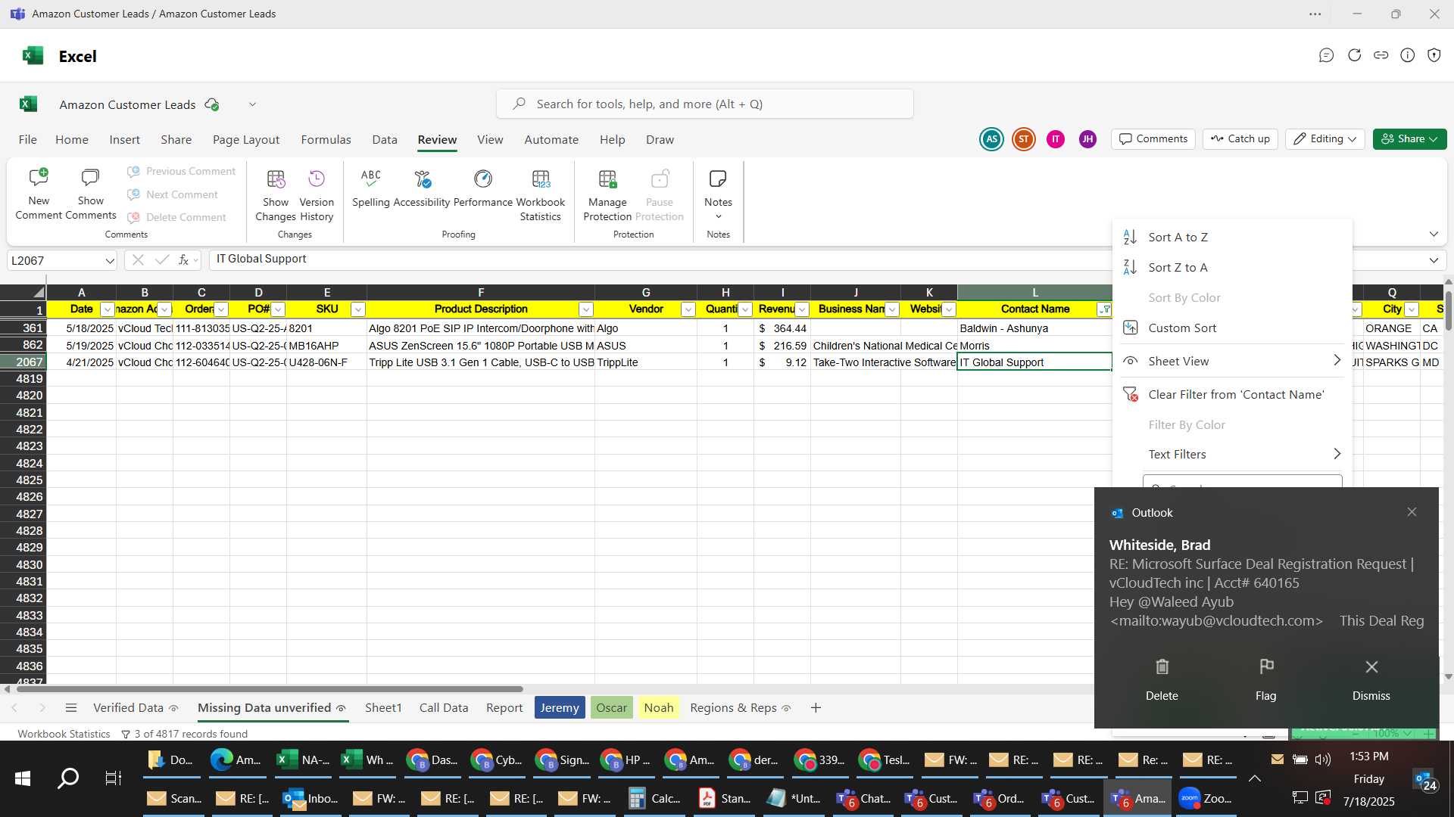The height and width of the screenshot is (817, 1454).
Task: Select the Oscar sheet tab
Action: 611,708
